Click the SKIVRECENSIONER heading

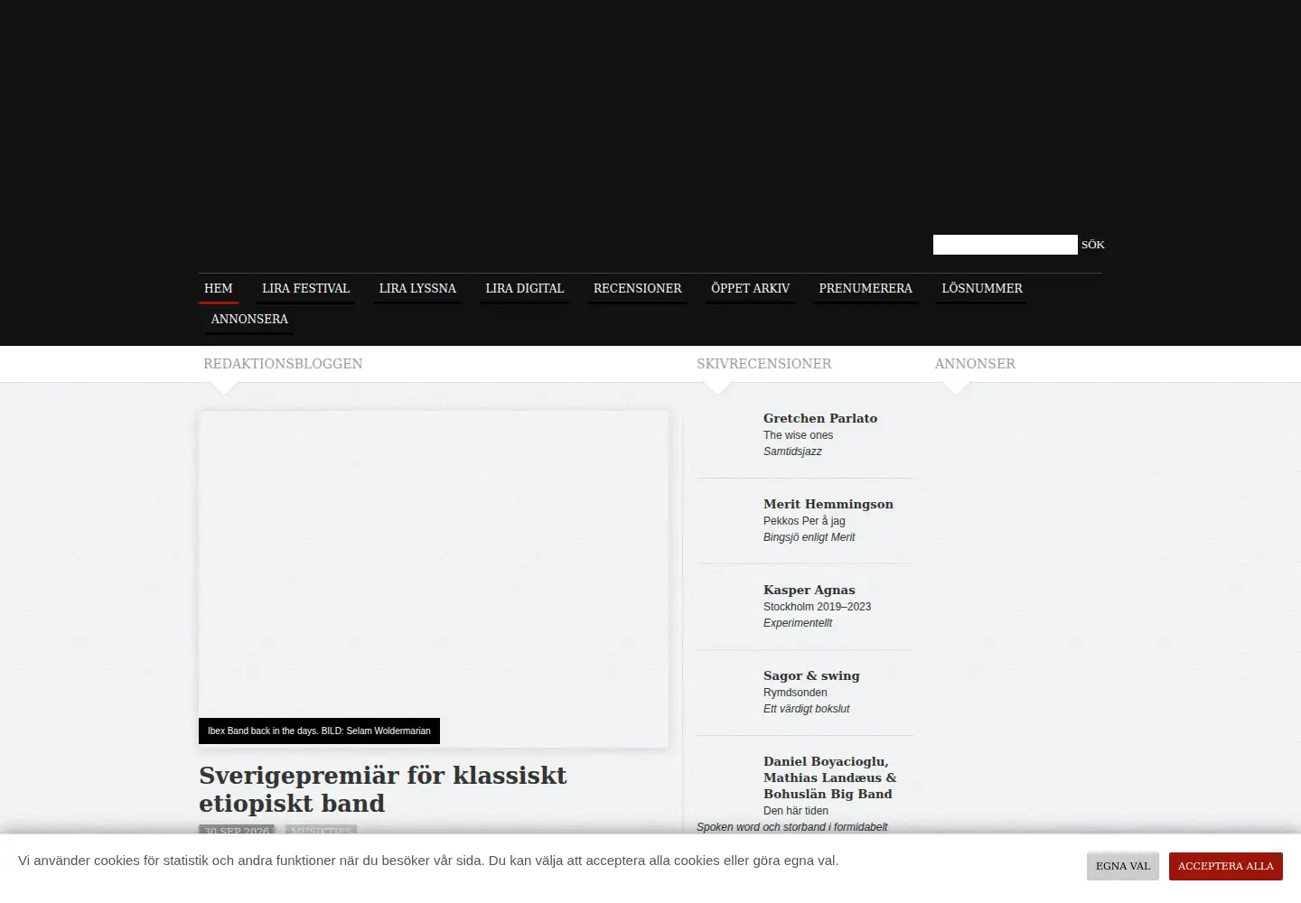pos(764,364)
